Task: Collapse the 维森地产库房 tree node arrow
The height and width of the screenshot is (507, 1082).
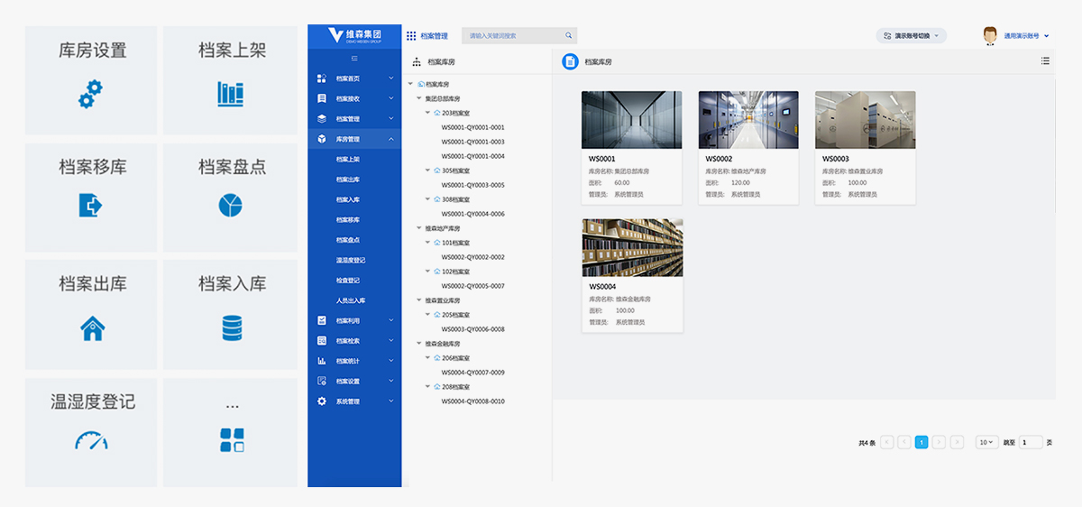Action: pyautogui.click(x=419, y=228)
